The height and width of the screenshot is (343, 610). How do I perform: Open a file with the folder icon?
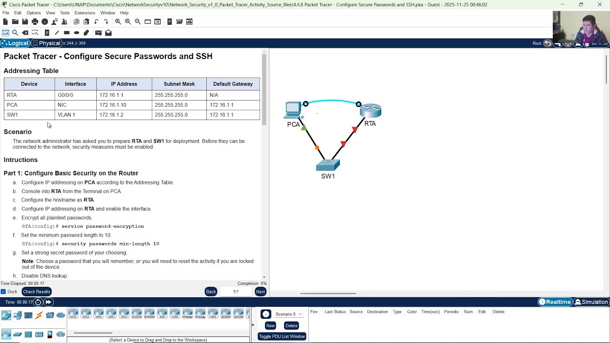coord(15,21)
